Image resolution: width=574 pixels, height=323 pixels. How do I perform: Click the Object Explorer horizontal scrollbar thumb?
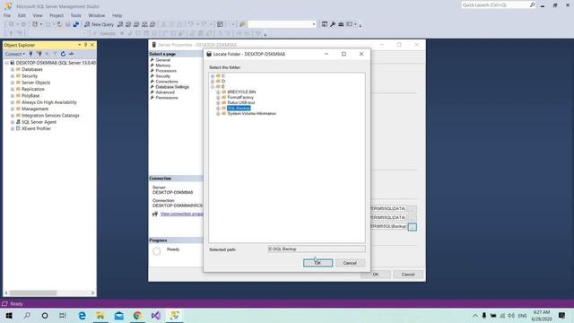click(33, 293)
